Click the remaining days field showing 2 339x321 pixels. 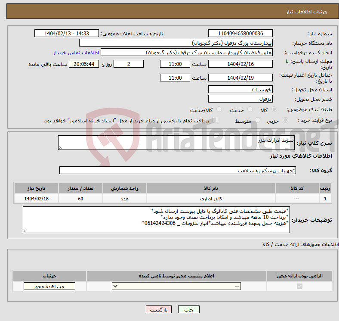pyautogui.click(x=129, y=64)
